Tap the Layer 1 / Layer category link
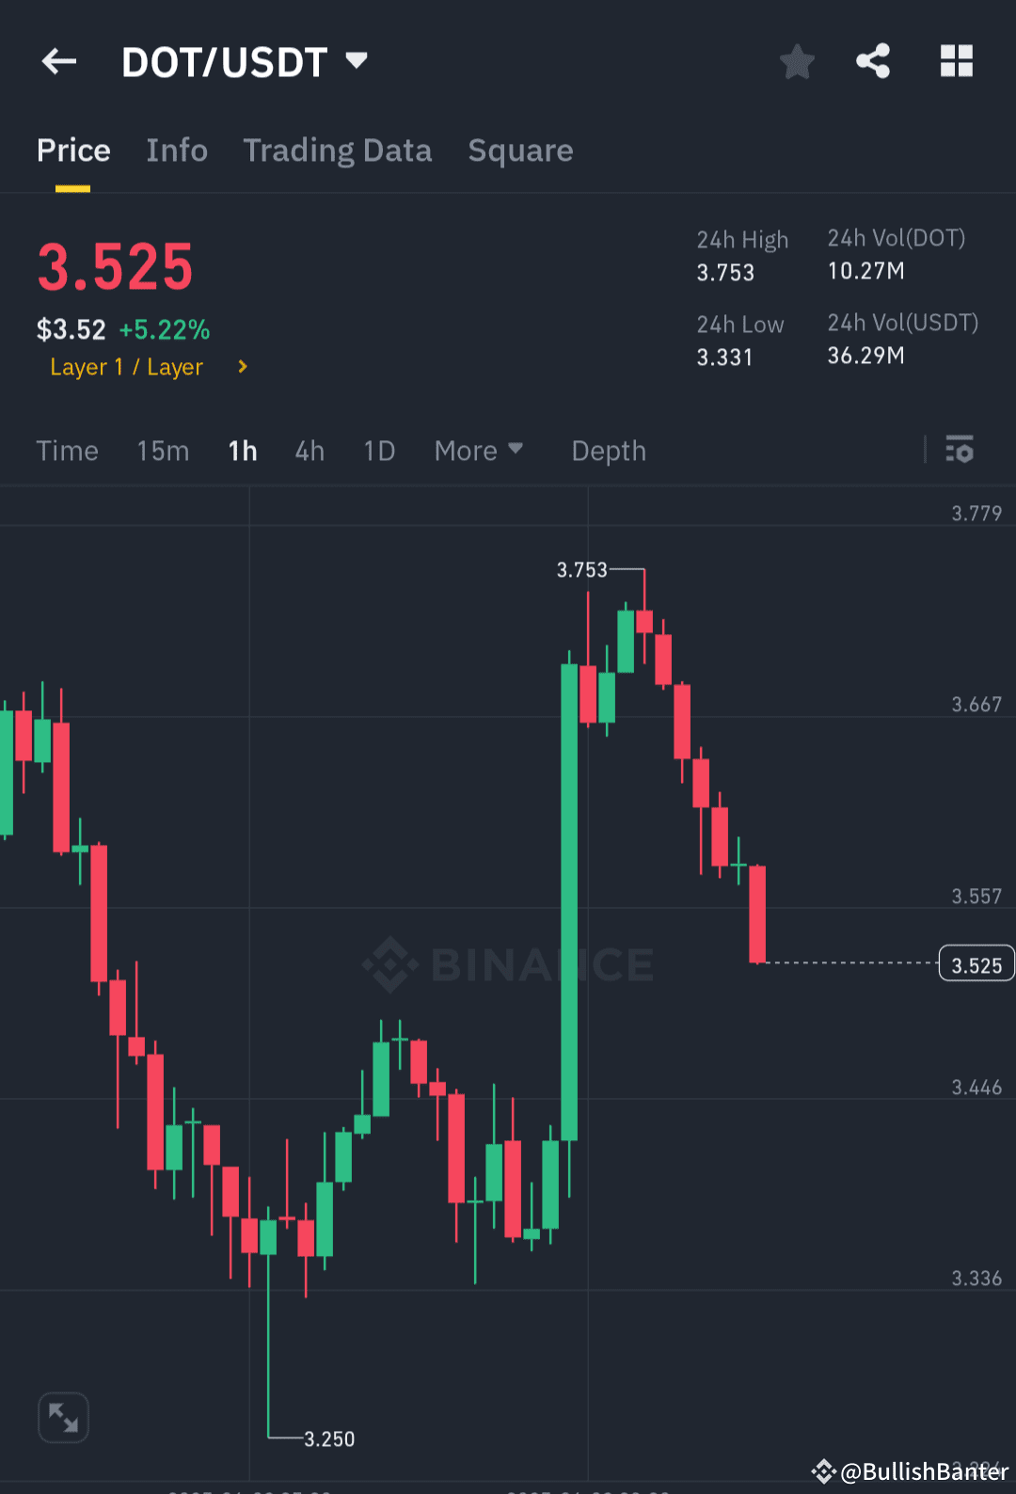This screenshot has width=1016, height=1494. click(127, 367)
